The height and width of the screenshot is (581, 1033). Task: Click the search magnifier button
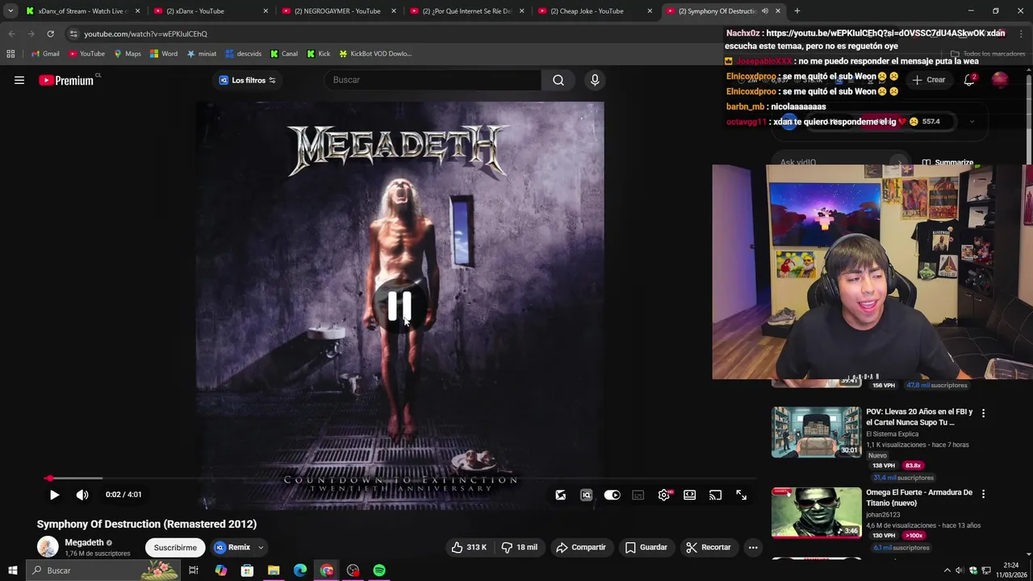click(558, 80)
